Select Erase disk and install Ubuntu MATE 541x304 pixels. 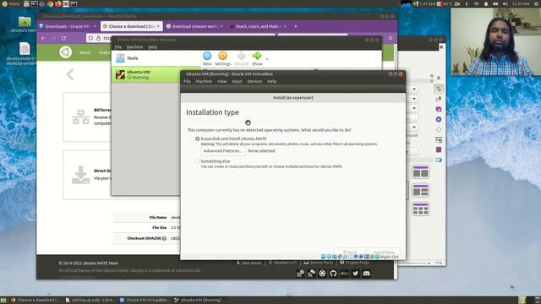coord(197,138)
